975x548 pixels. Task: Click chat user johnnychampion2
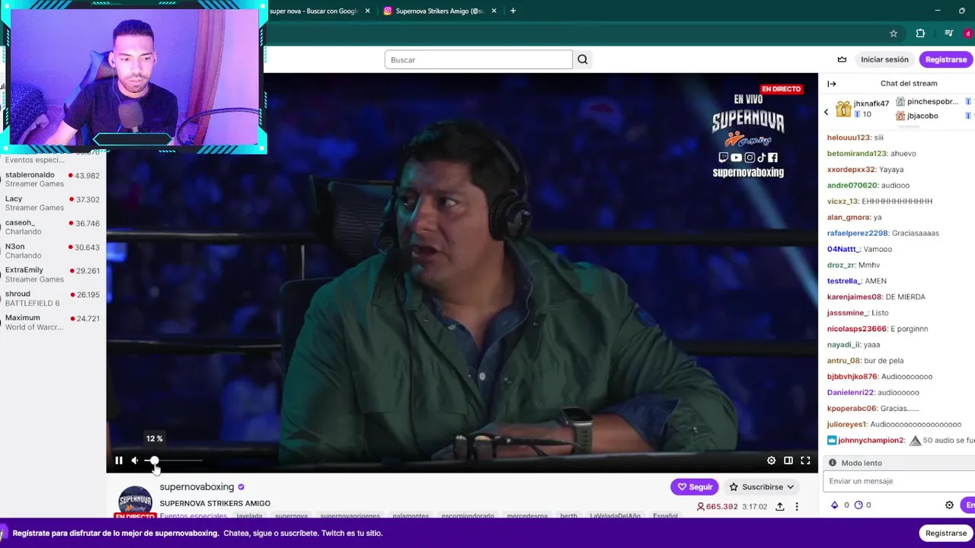click(x=871, y=440)
